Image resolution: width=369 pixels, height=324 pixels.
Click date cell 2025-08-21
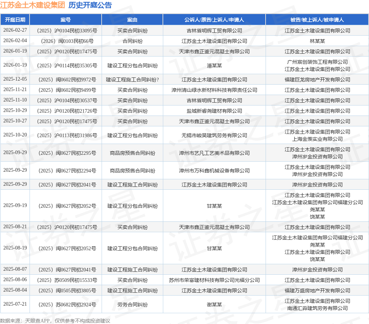click(15, 226)
